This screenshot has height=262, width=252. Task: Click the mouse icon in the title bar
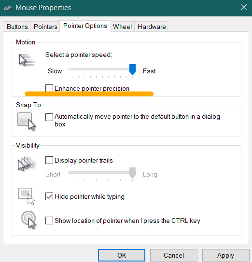(x=8, y=8)
